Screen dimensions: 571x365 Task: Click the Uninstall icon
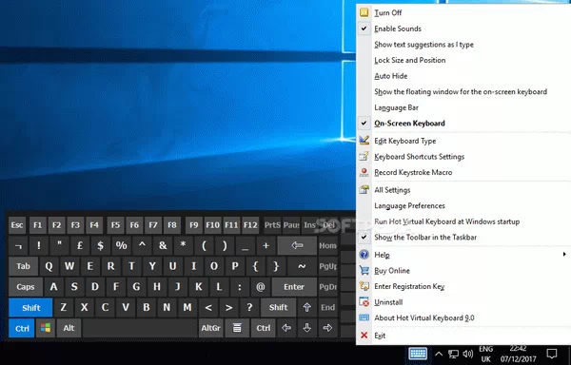[364, 302]
